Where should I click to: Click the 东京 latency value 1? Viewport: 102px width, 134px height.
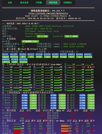pyautogui.click(x=71, y=123)
